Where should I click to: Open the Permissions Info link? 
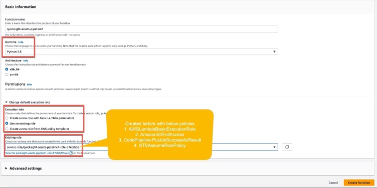[29, 84]
